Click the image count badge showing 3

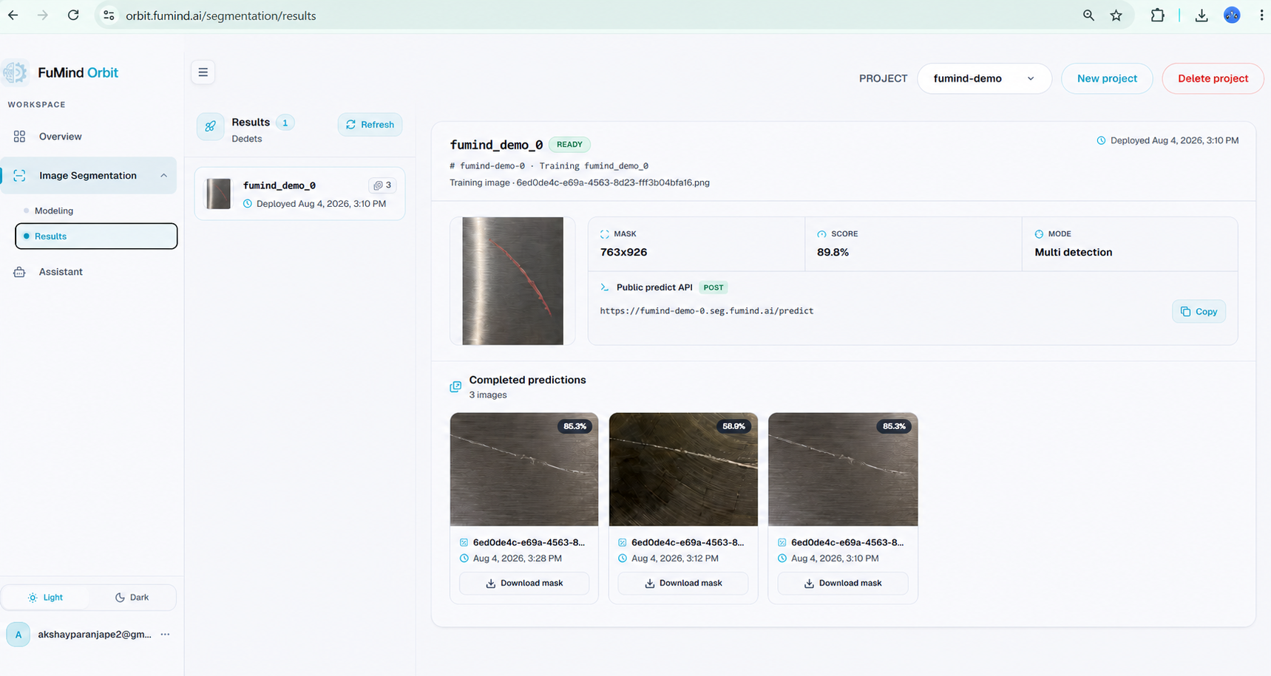pos(382,185)
